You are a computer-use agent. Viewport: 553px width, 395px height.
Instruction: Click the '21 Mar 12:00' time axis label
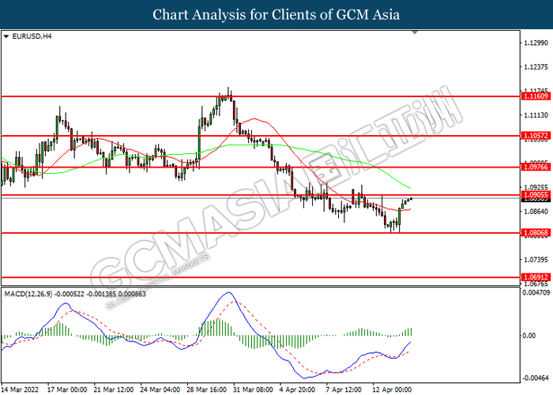[x=114, y=389]
